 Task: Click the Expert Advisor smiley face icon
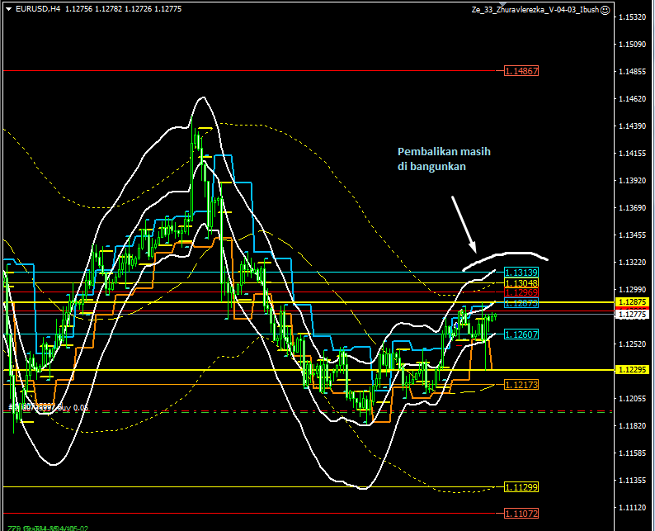[606, 10]
